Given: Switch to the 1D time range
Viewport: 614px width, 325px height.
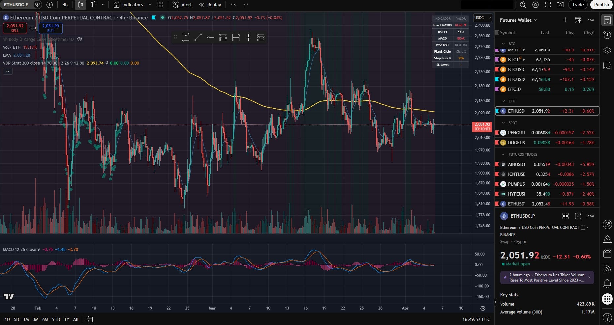Looking at the screenshot, I should click(7, 319).
